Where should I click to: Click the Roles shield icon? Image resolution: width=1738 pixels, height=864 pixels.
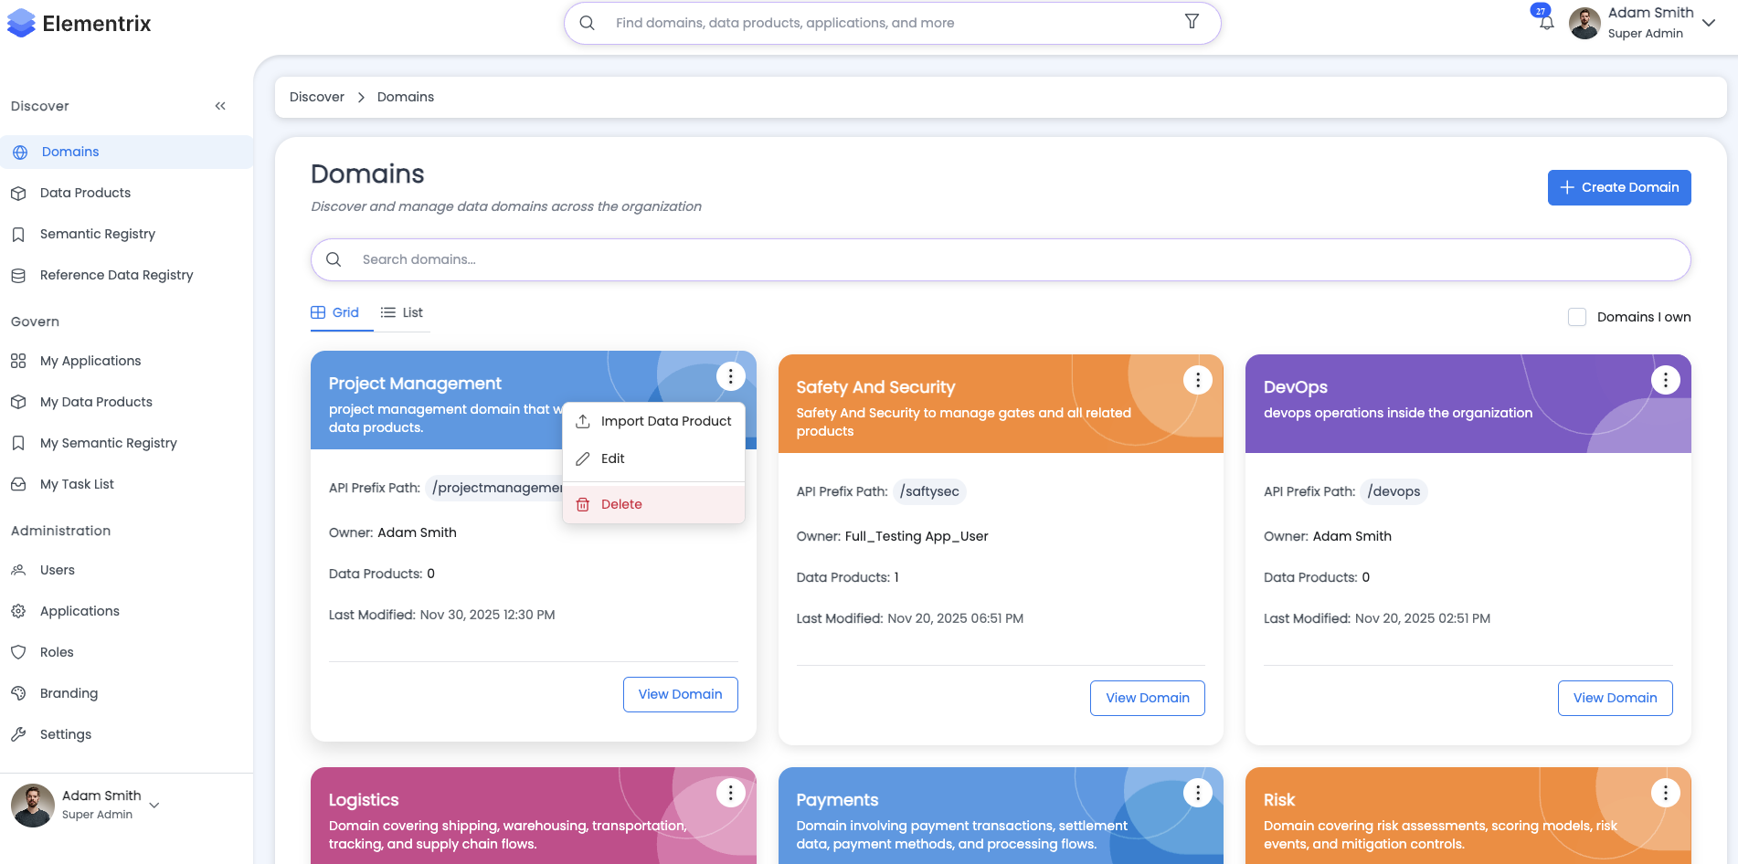coord(18,652)
